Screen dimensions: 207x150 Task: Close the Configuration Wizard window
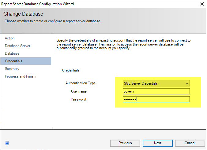(202, 4)
